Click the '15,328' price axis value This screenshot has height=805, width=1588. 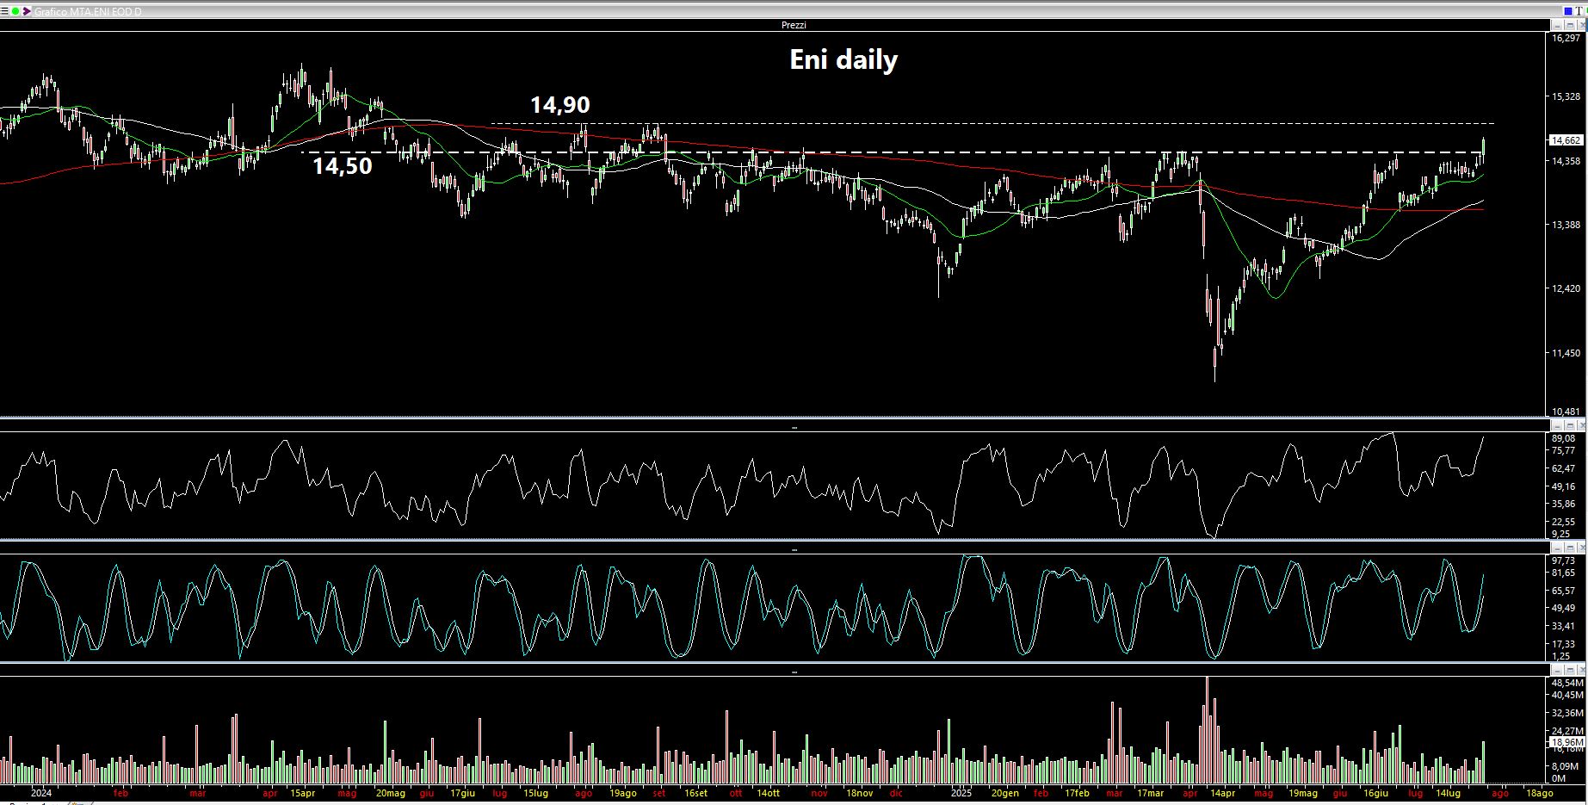(x=1566, y=96)
